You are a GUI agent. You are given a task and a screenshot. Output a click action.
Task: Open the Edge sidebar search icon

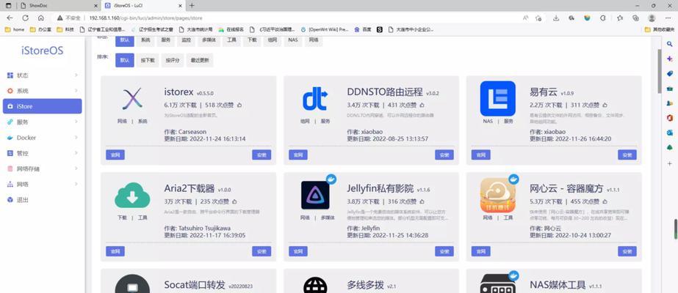(670, 43)
